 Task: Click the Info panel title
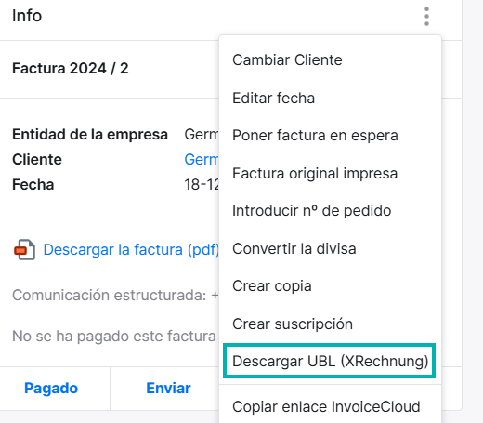click(27, 16)
